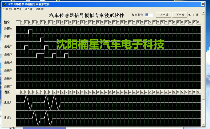
Task: Click the bottom 相位 label
Action: [x=8, y=92]
